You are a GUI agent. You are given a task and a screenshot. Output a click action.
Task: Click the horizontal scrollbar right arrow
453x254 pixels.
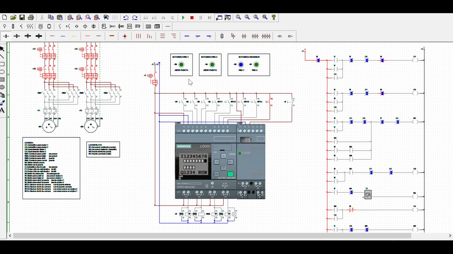pyautogui.click(x=450, y=236)
